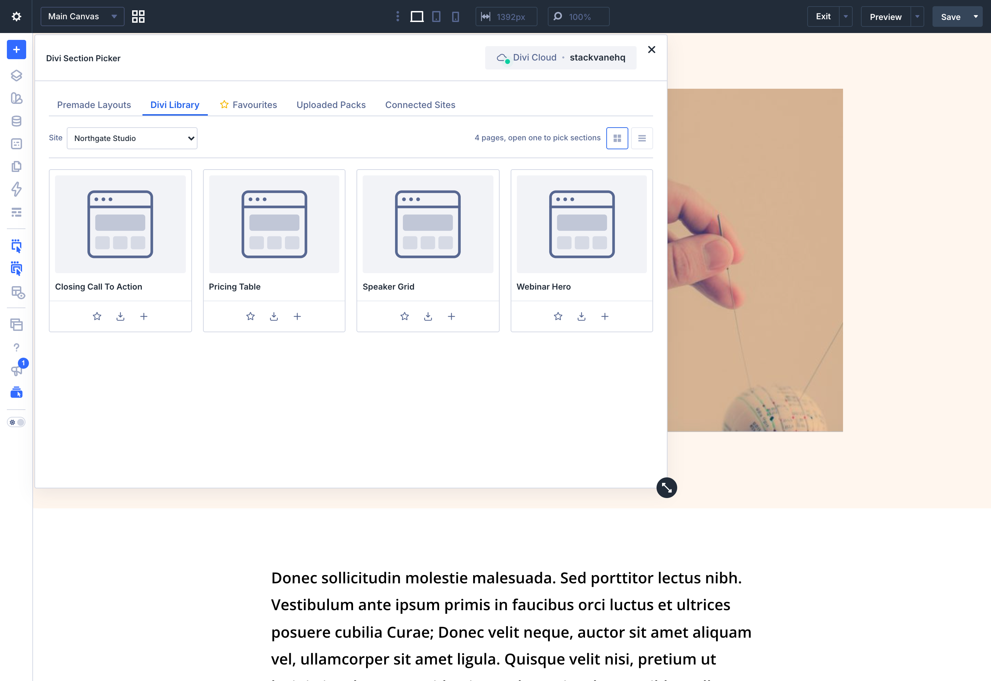Open the lightning bolt icon in sidebar
991x681 pixels.
point(16,189)
